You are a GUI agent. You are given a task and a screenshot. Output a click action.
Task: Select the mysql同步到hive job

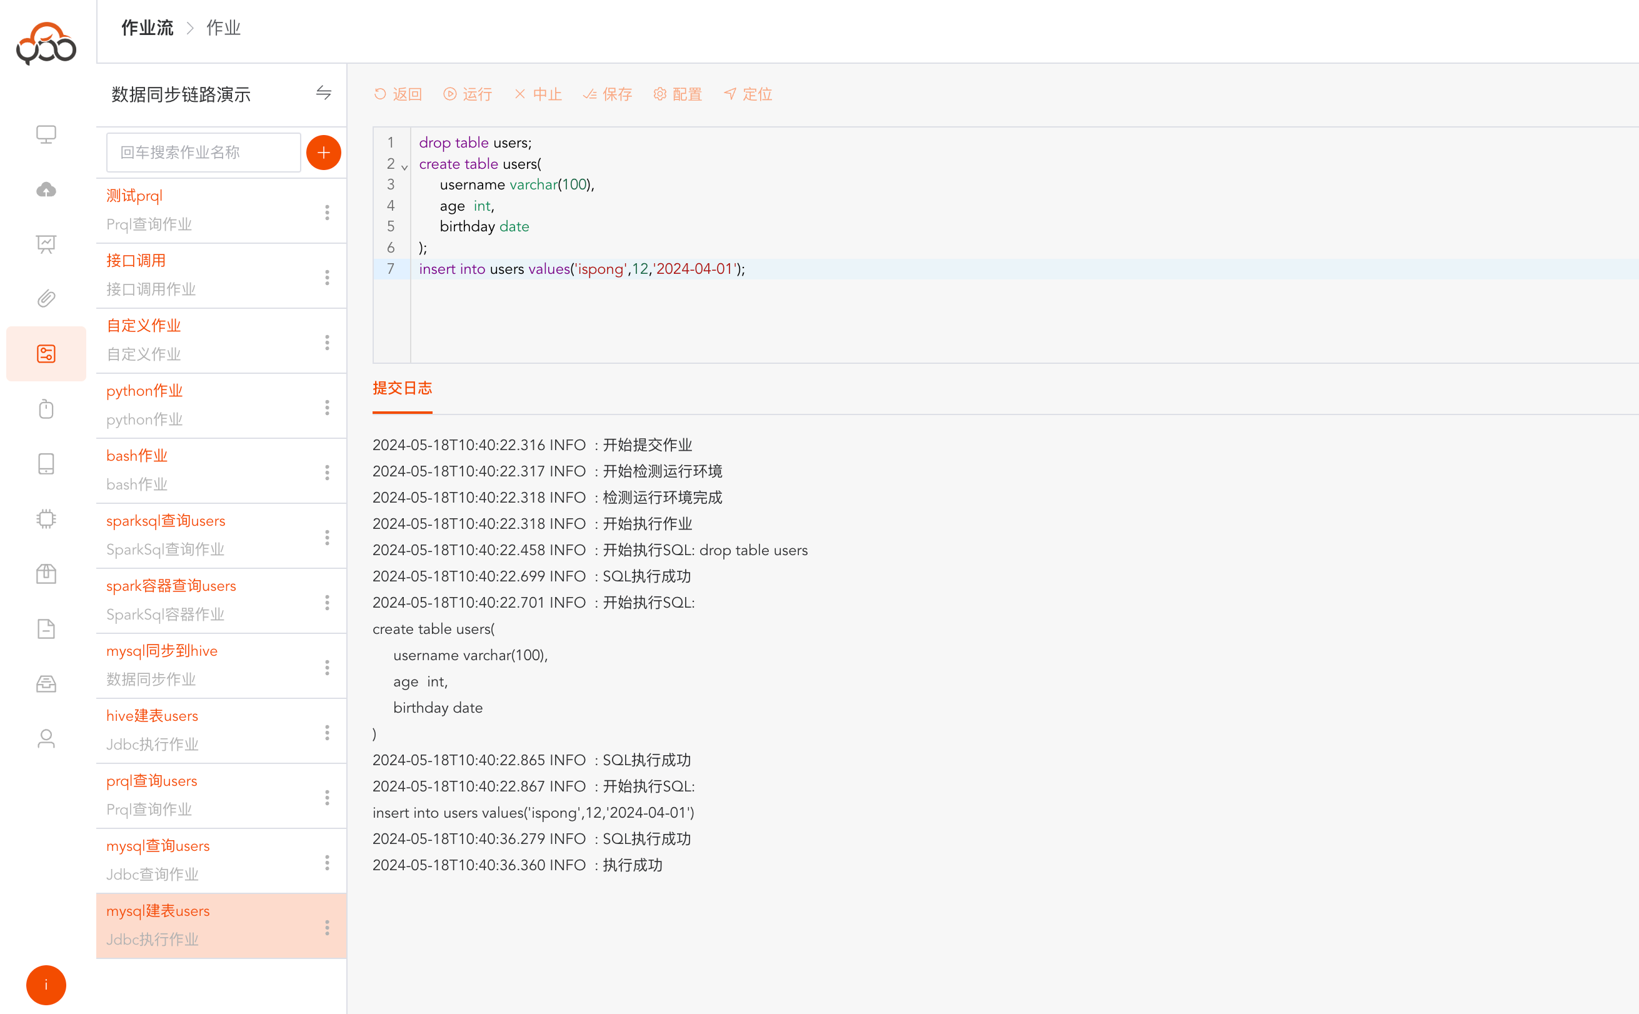point(162,651)
